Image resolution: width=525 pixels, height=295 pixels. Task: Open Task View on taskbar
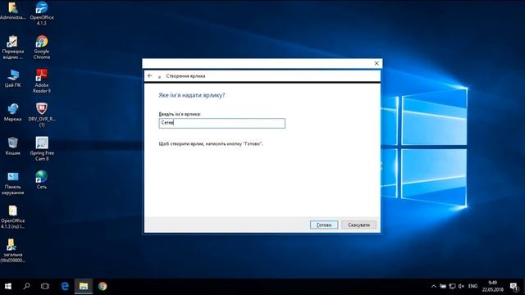(45, 286)
